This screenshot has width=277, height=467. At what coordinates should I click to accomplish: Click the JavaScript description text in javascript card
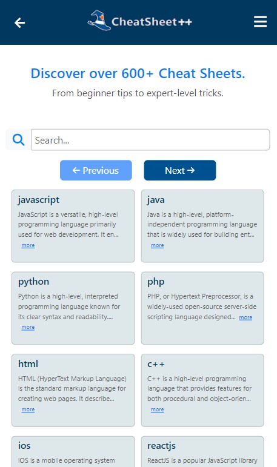point(68,225)
